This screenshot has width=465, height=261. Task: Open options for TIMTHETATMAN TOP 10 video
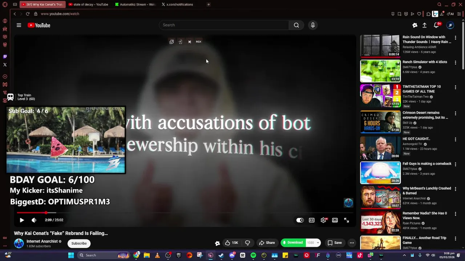tap(456, 87)
